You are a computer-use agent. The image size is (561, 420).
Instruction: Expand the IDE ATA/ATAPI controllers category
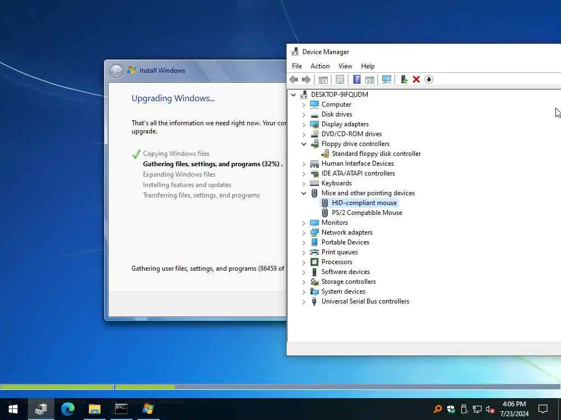click(304, 173)
